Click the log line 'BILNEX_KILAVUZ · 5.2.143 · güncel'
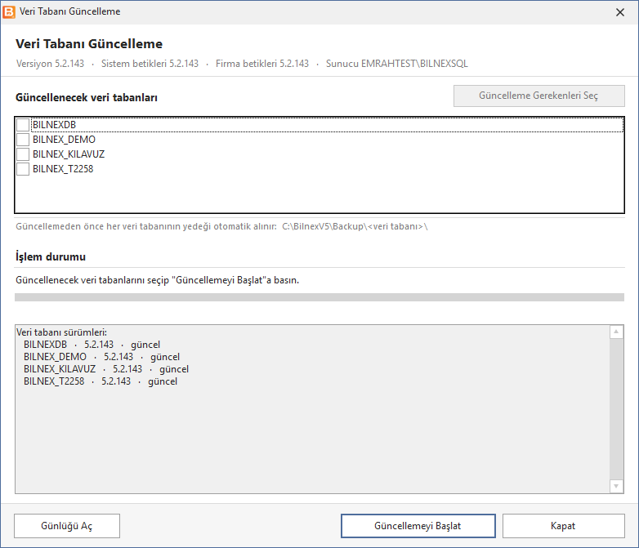This screenshot has height=548, width=639. [106, 369]
